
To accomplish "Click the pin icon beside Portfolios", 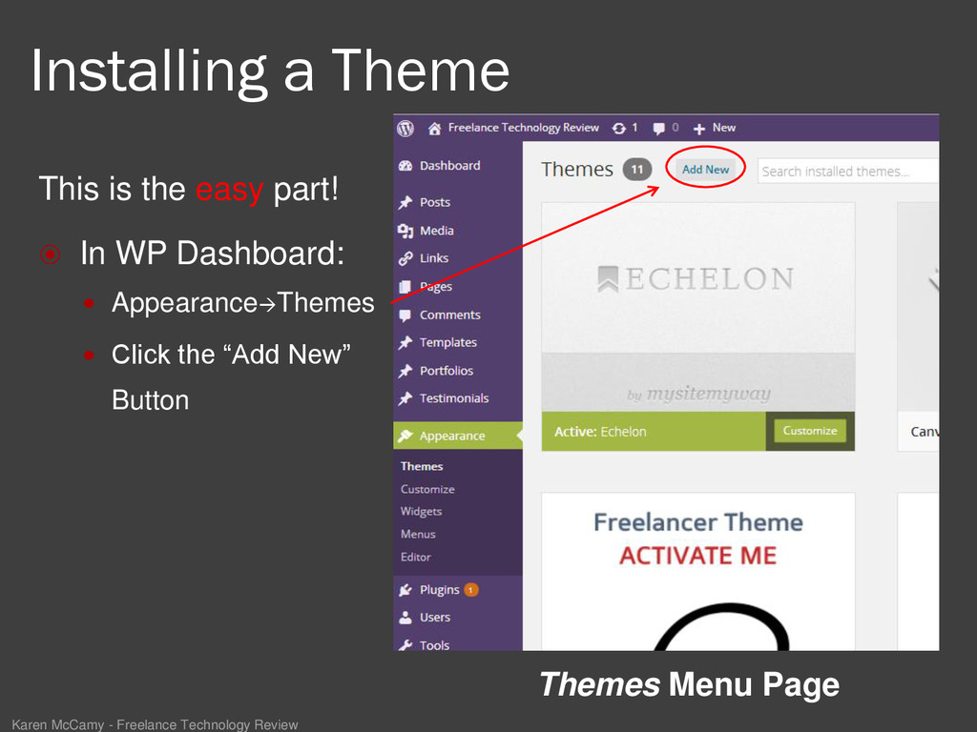I will pos(405,371).
